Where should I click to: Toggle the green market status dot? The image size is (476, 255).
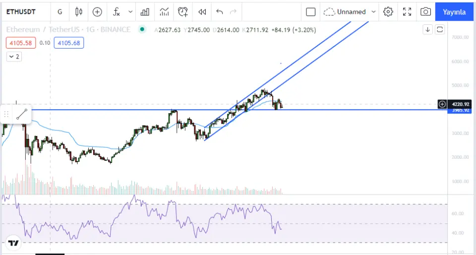click(x=142, y=29)
